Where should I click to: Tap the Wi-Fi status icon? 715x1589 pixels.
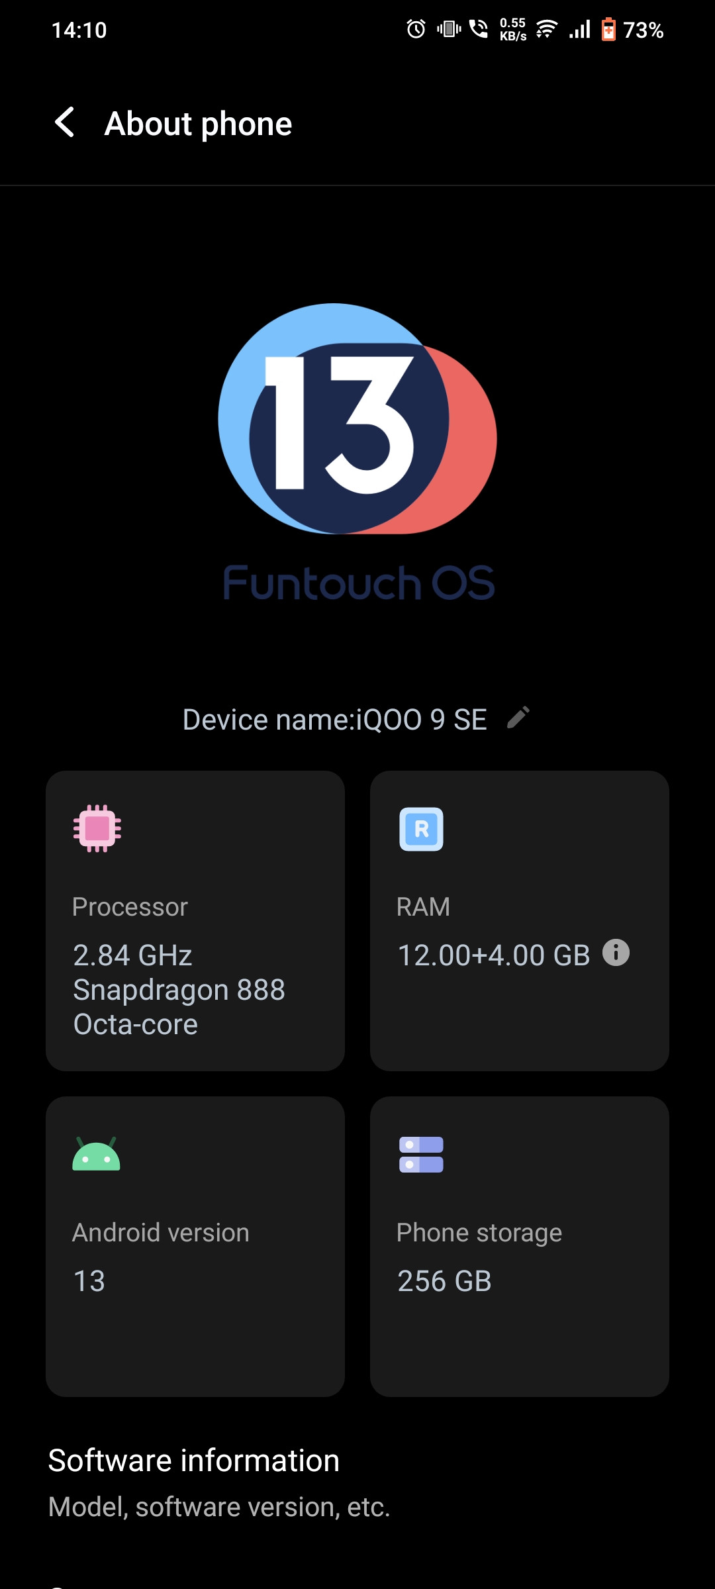pos(546,29)
